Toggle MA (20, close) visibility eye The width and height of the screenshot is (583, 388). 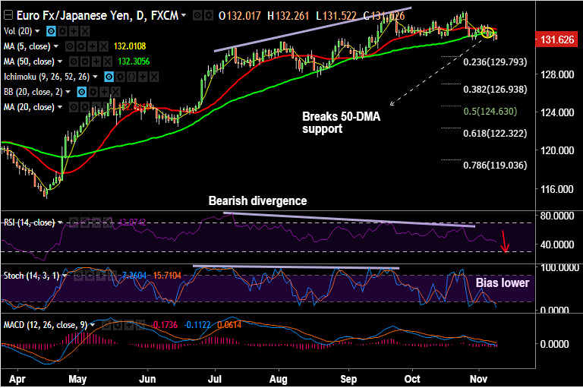[74, 108]
